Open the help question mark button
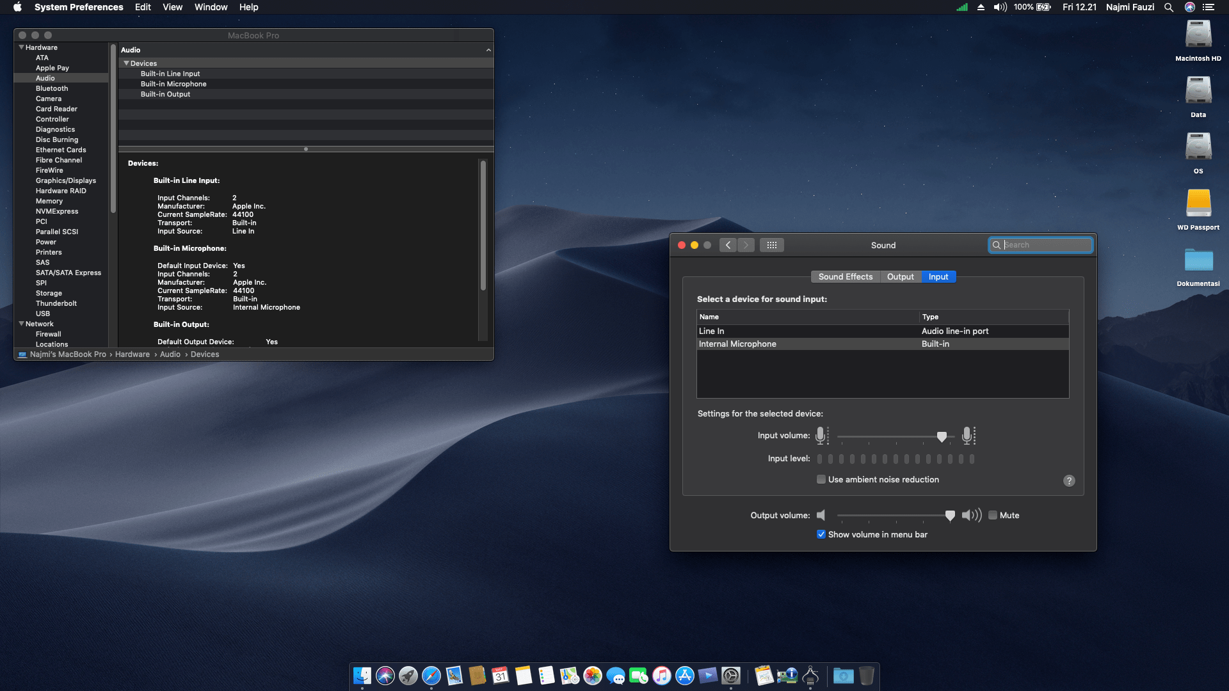The width and height of the screenshot is (1229, 691). [x=1069, y=481]
